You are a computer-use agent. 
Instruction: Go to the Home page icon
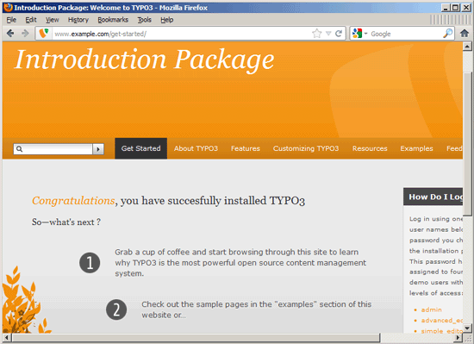[465, 34]
